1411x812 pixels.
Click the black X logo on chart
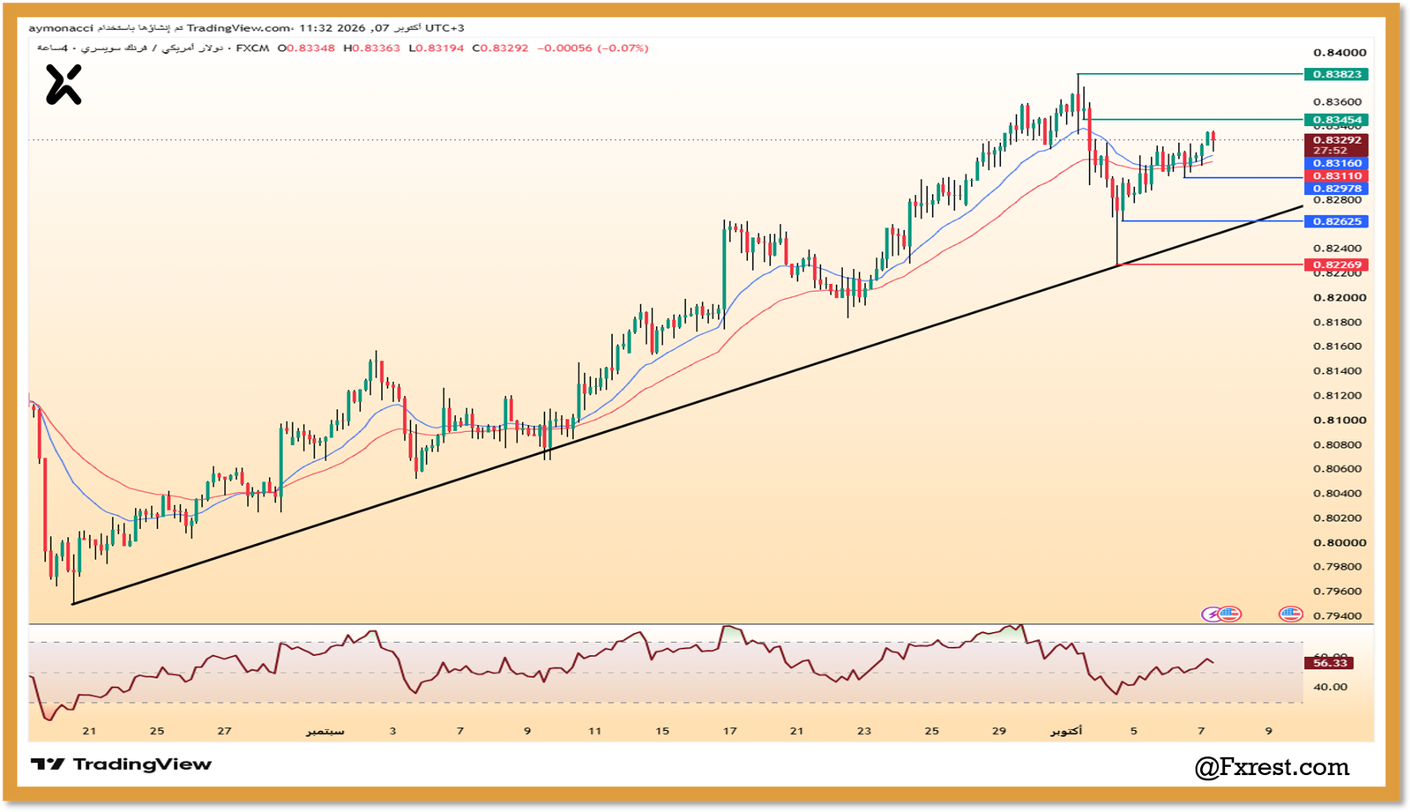click(x=63, y=86)
